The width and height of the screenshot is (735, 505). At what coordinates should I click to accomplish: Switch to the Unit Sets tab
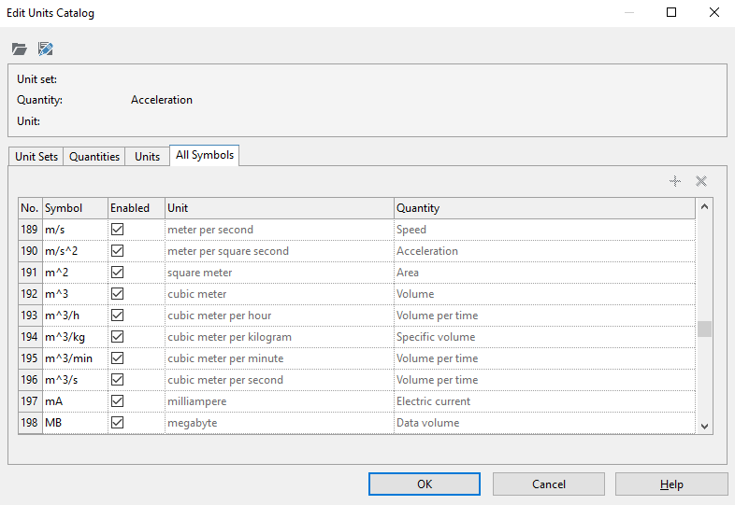(x=36, y=157)
